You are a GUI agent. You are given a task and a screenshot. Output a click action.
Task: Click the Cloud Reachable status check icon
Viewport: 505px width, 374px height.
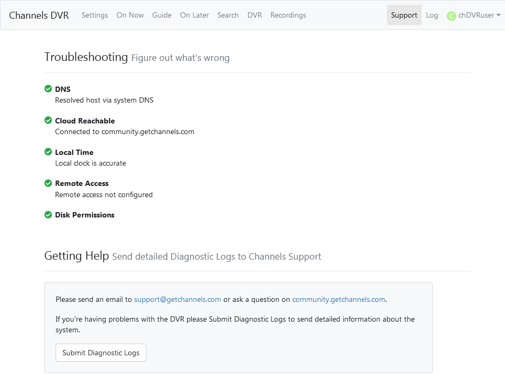click(x=48, y=121)
